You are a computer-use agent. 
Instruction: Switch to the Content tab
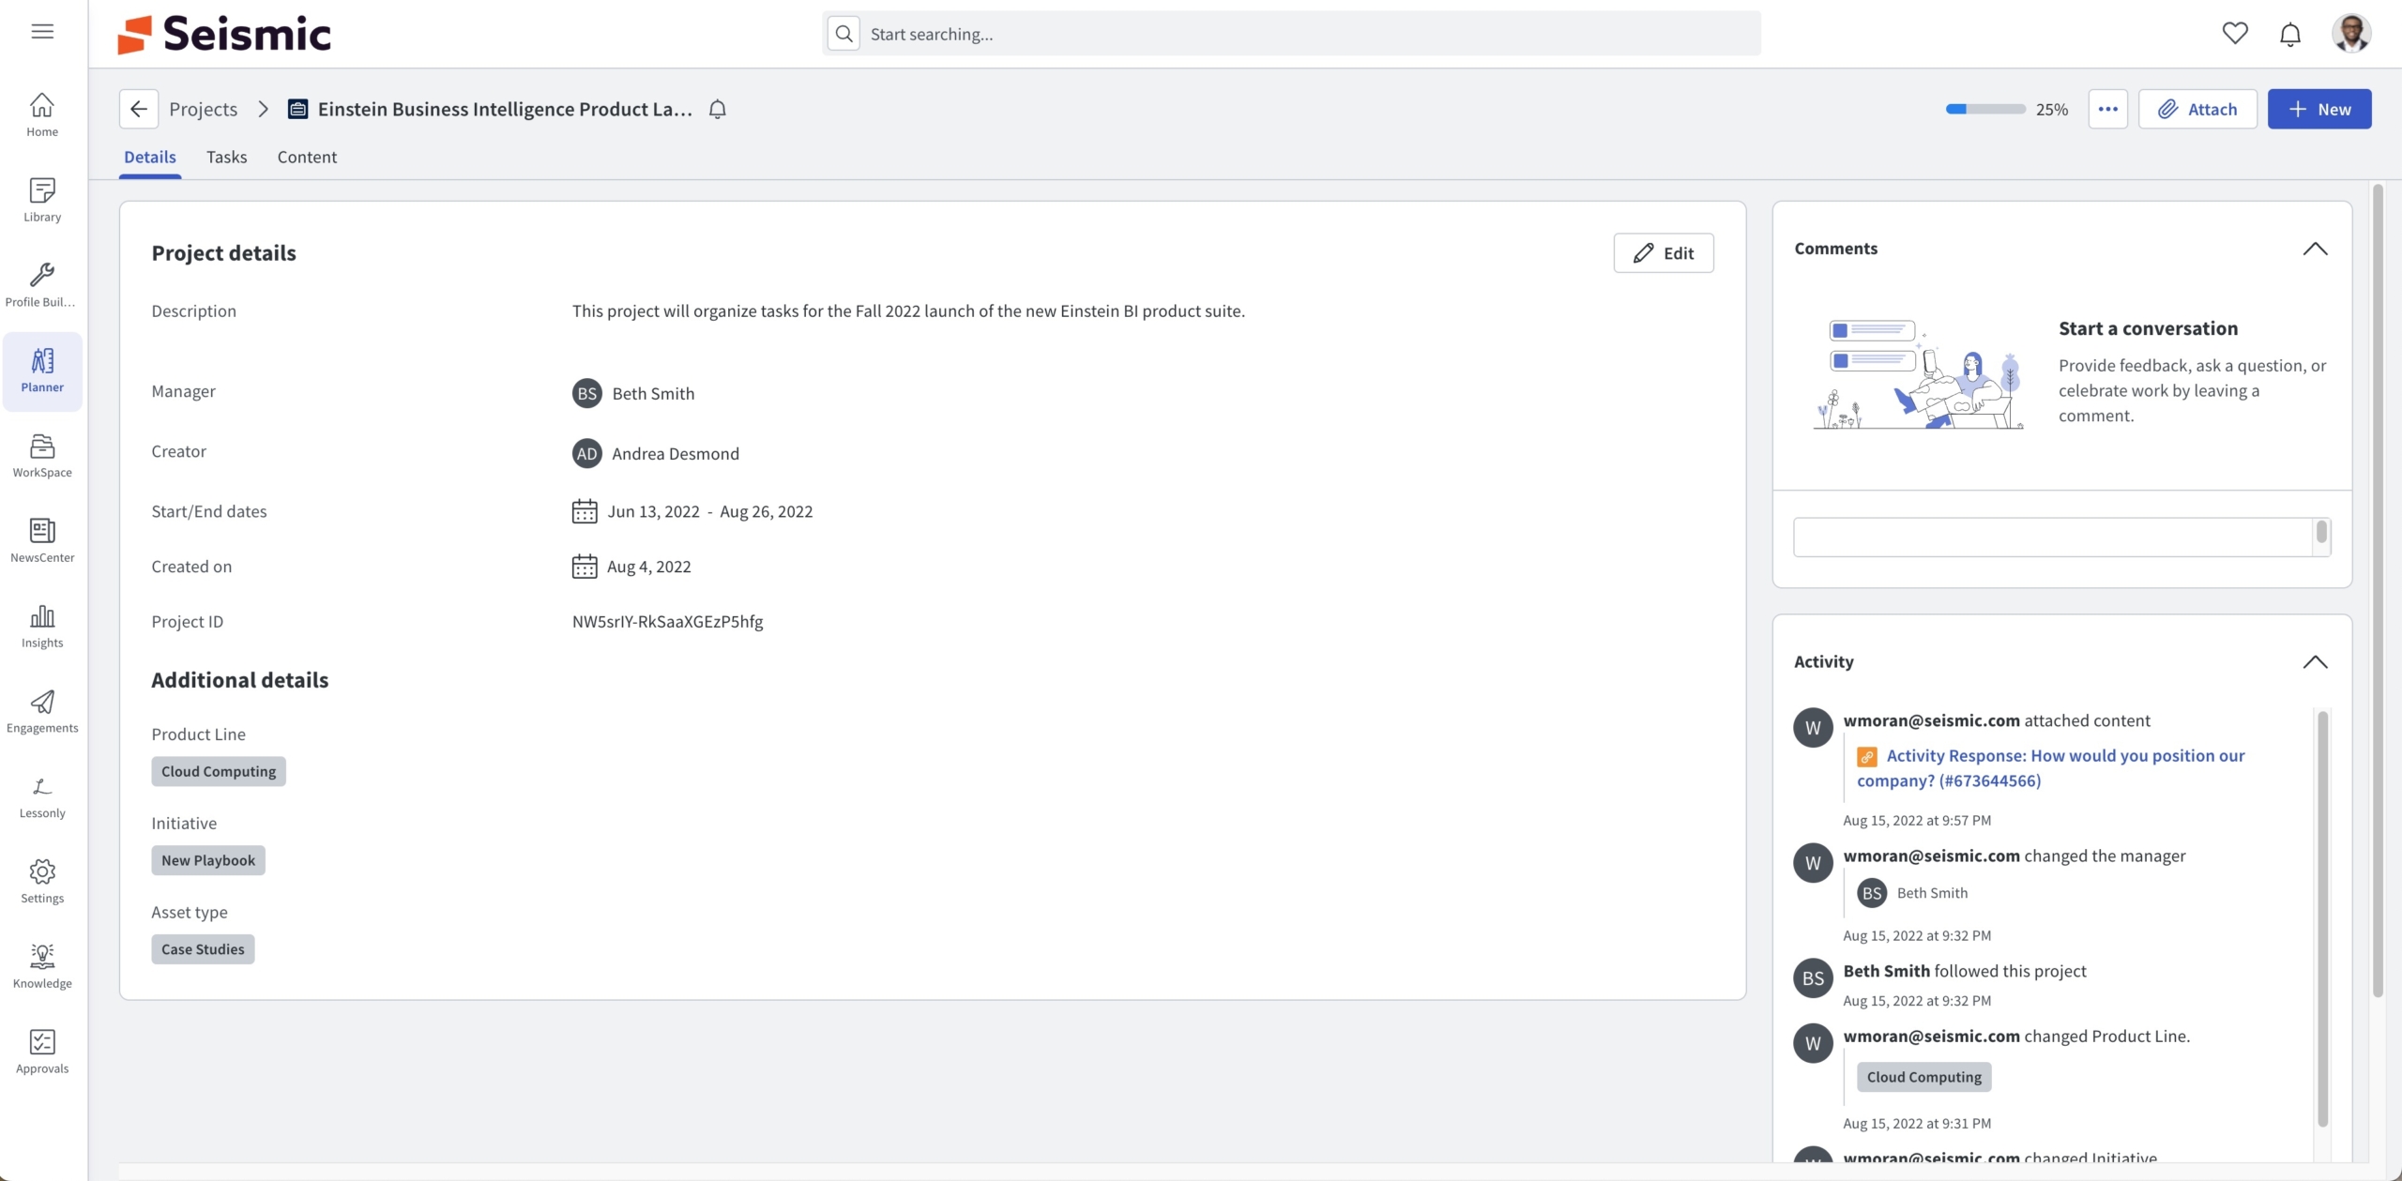307,157
